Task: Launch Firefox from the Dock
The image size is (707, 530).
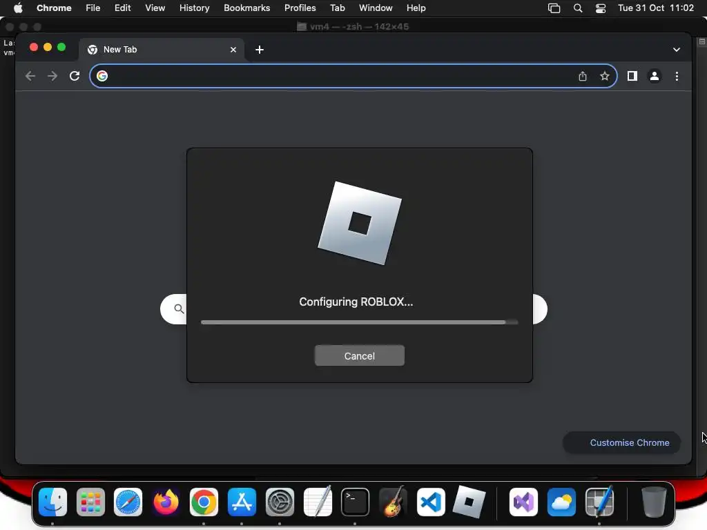Action: pos(166,502)
